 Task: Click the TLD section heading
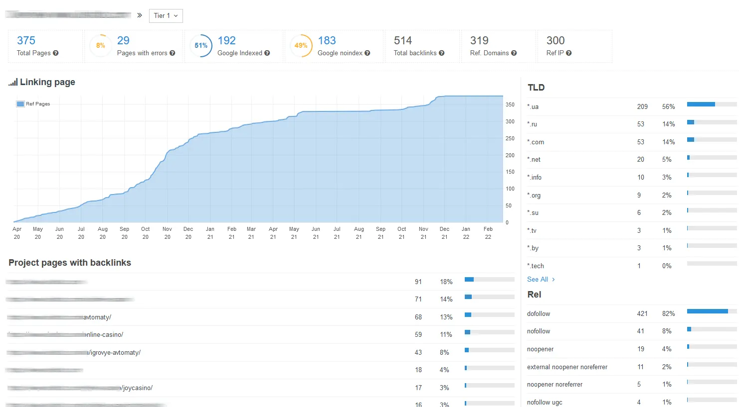click(536, 88)
